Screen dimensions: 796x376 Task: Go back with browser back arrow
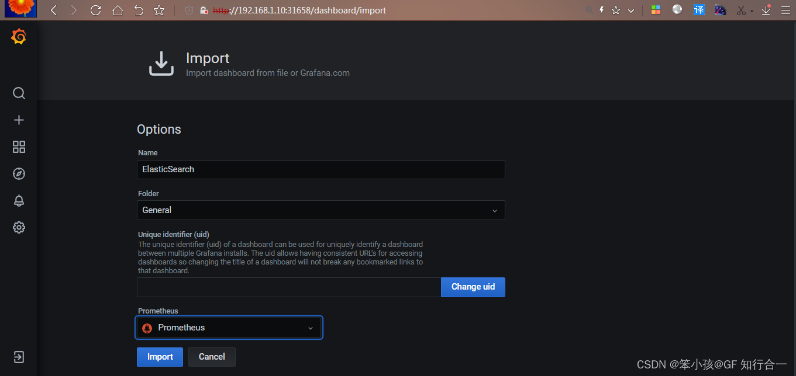tap(54, 11)
